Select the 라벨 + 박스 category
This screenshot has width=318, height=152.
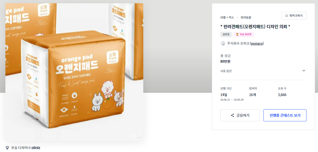227,17
